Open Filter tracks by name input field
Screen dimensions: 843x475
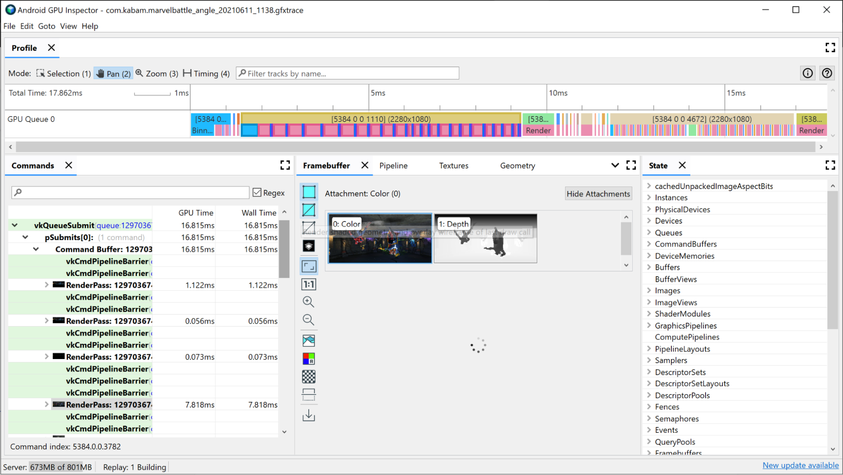348,73
